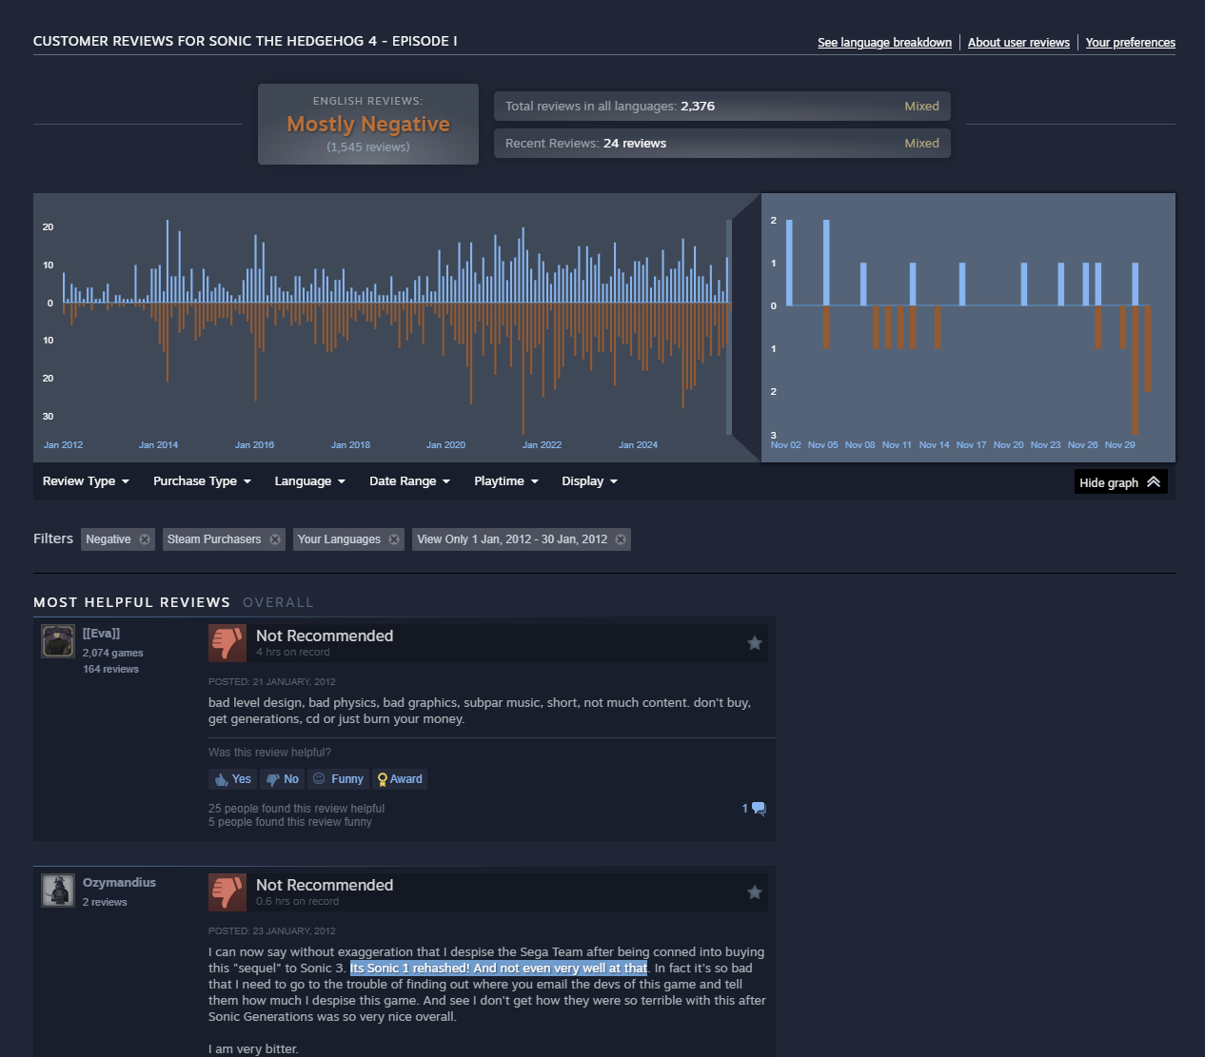Open the Review Type dropdown
Image resolution: width=1205 pixels, height=1057 pixels.
pos(86,481)
